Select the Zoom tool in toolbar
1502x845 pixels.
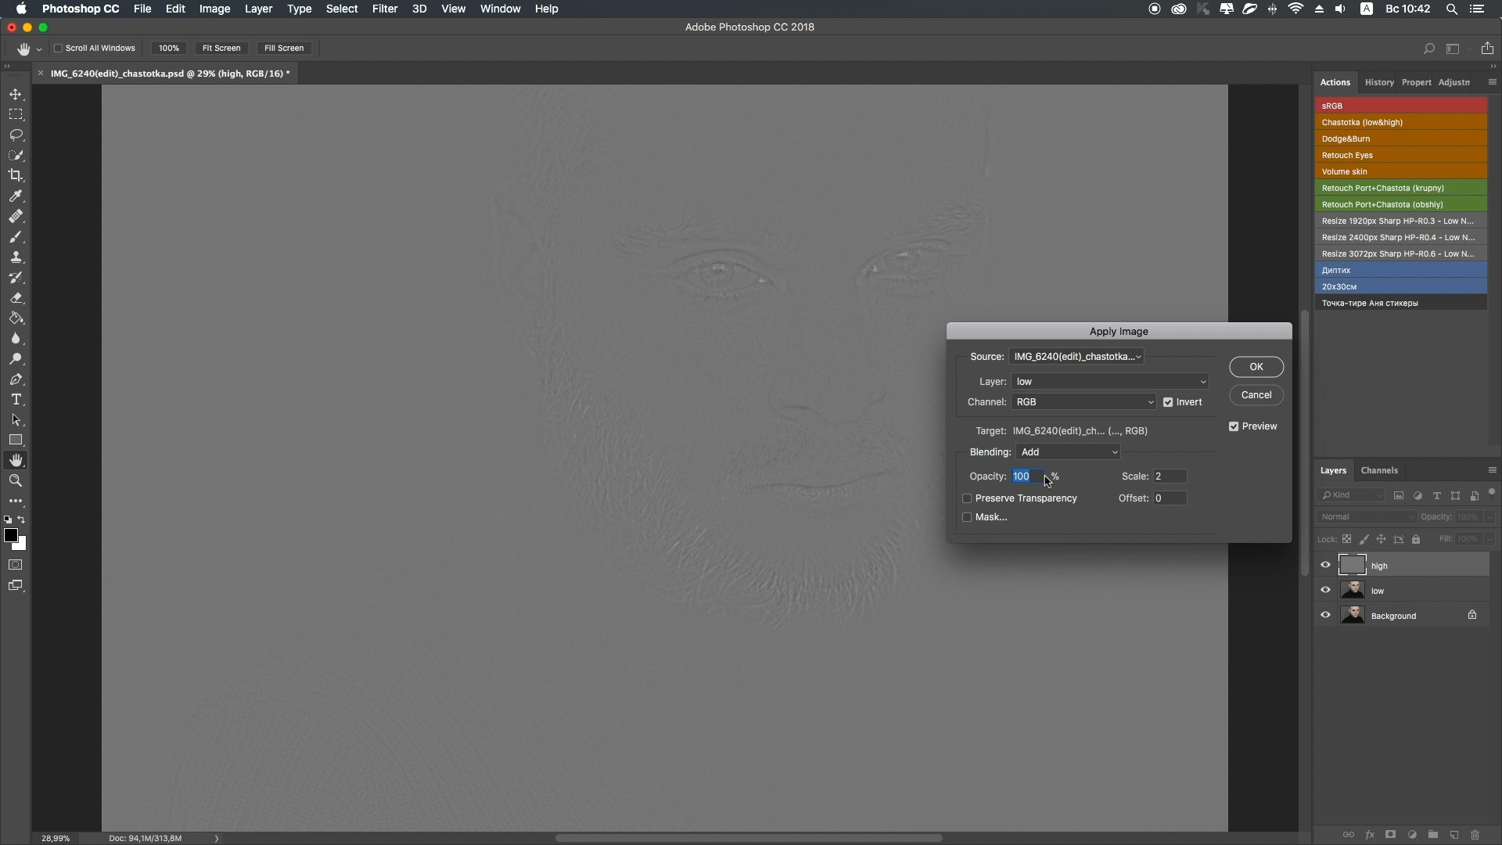16,481
